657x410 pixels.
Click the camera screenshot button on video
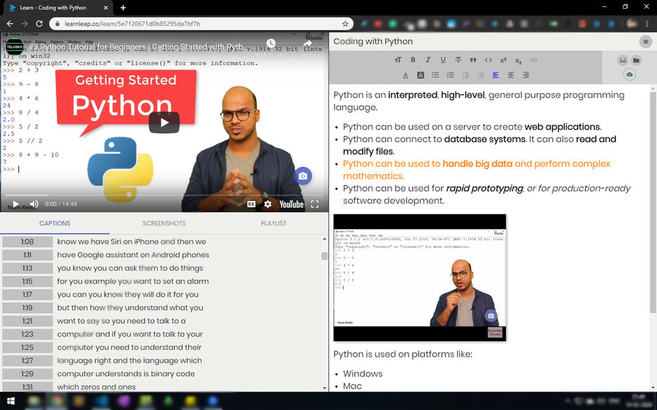point(303,176)
